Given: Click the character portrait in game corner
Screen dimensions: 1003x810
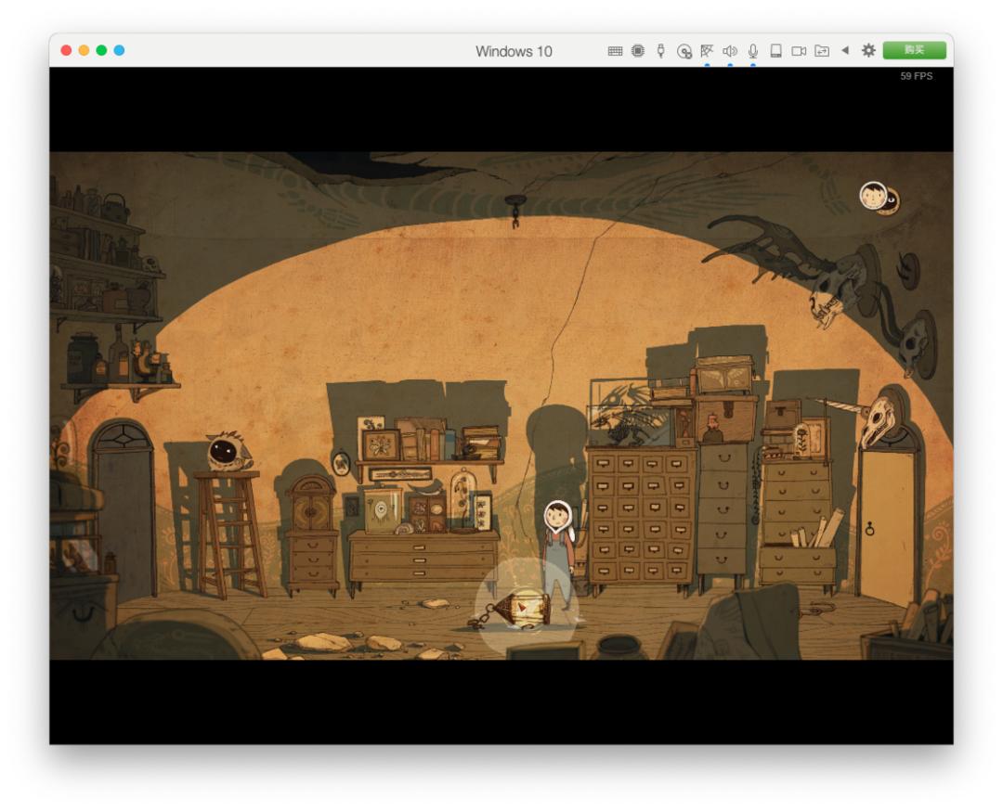Looking at the screenshot, I should click(x=872, y=195).
